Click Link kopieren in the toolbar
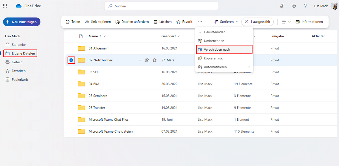The width and height of the screenshot is (339, 166). pyautogui.click(x=98, y=22)
